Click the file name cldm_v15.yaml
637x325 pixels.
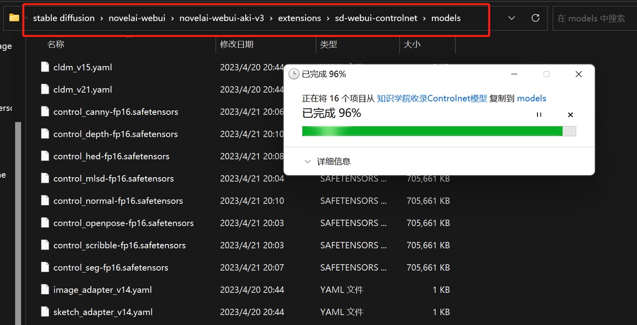[x=83, y=67]
